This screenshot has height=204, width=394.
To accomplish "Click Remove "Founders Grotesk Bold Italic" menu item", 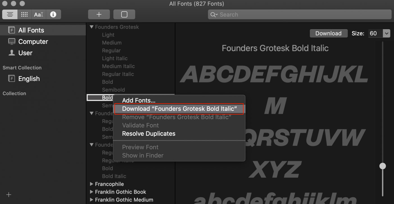I will point(179,117).
